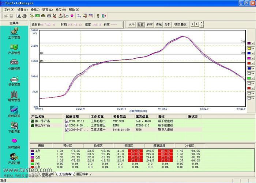Screen dimensions: 256x183
Task: Click the print icon in toolbar
Action: click(24, 16)
